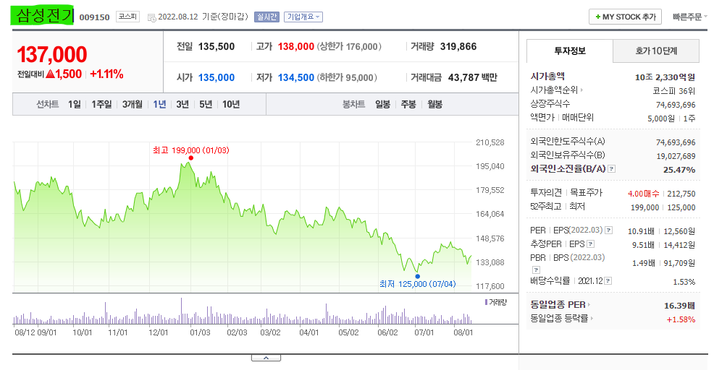Click the 상한가 176,000 text
The width and height of the screenshot is (714, 370).
(x=349, y=46)
